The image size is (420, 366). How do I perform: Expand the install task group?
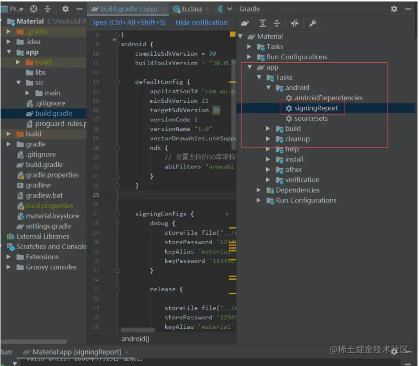(x=268, y=159)
